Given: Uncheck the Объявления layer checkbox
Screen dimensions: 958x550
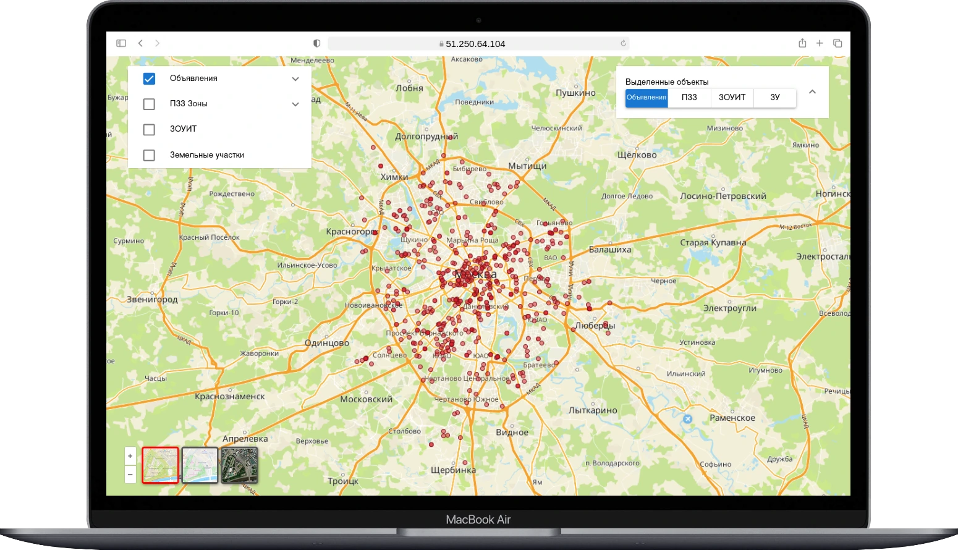Looking at the screenshot, I should click(x=149, y=78).
